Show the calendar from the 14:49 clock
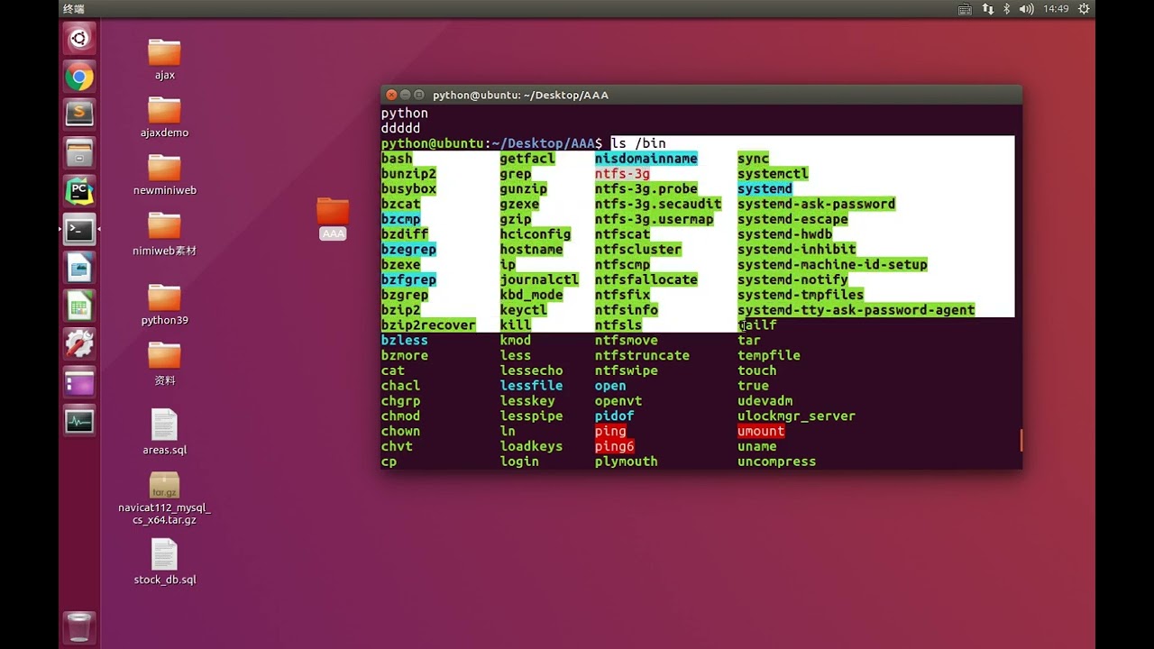The width and height of the screenshot is (1154, 649). (x=1056, y=9)
